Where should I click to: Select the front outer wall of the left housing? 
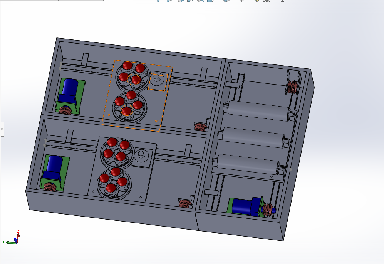pyautogui.click(x=112, y=211)
